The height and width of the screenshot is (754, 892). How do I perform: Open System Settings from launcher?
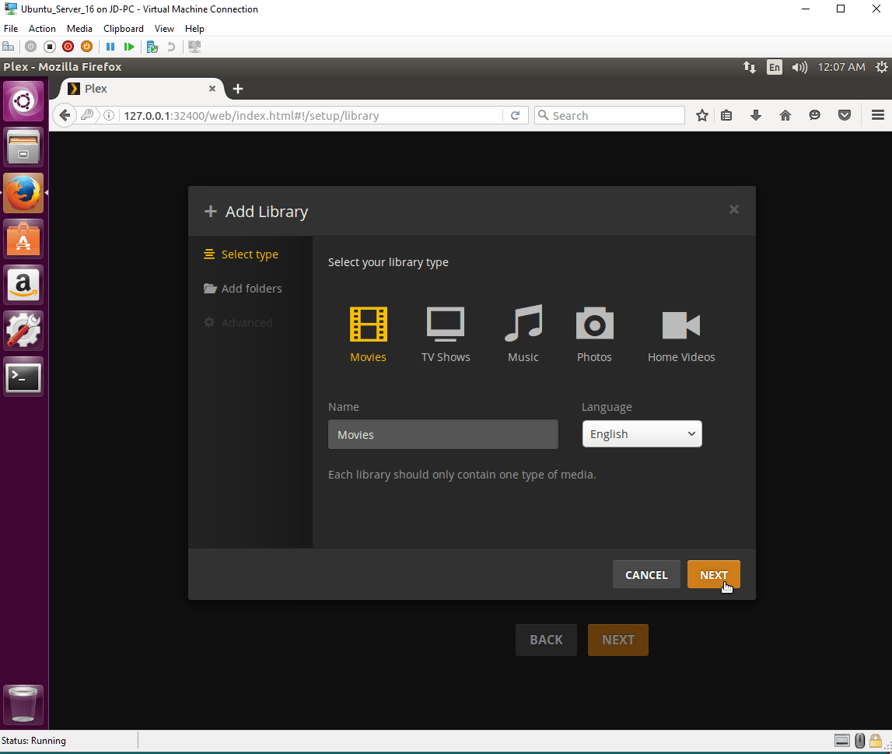pyautogui.click(x=23, y=331)
